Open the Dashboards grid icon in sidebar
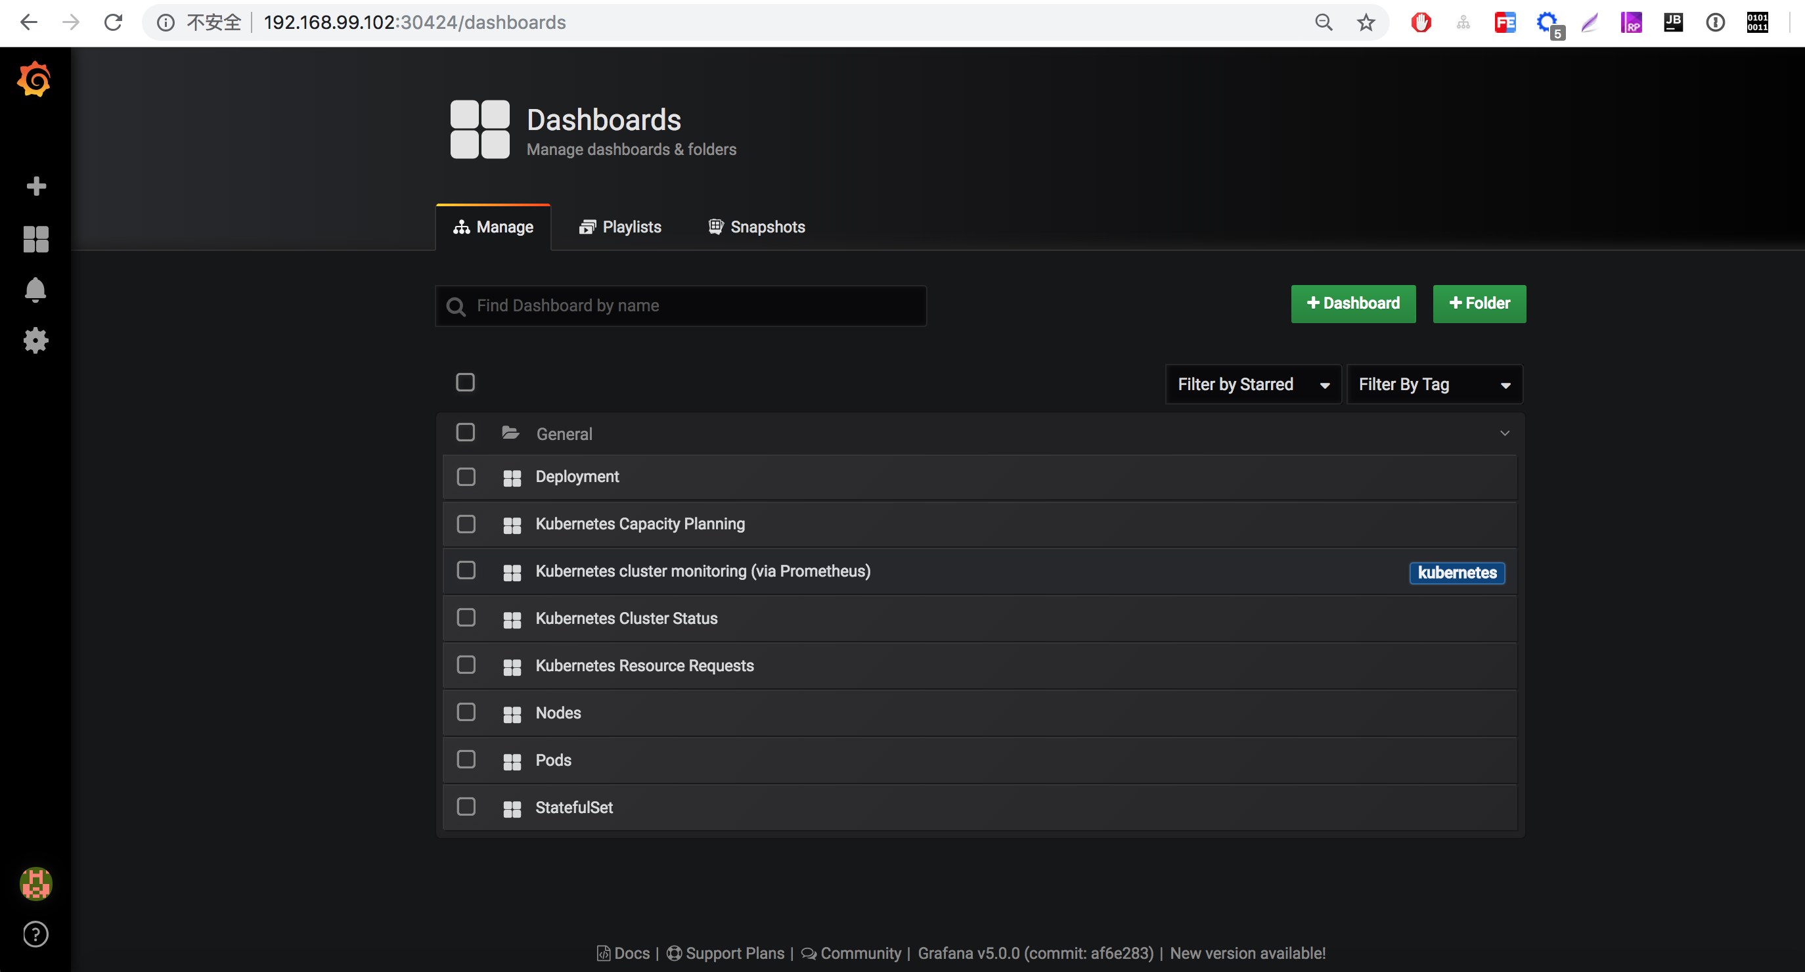The image size is (1805, 972). click(x=35, y=239)
